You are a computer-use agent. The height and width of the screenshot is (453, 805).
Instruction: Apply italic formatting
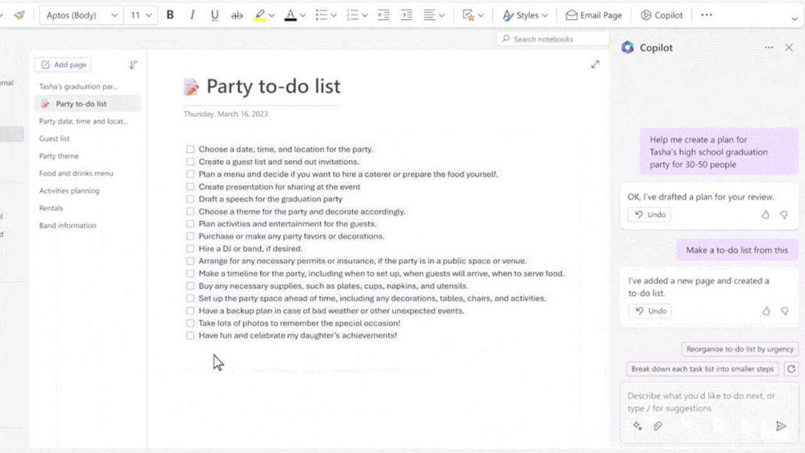(192, 15)
